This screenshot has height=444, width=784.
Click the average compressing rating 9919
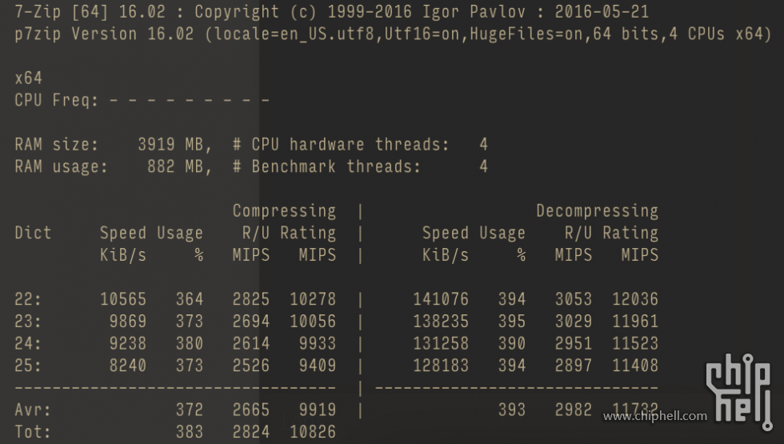tap(318, 410)
